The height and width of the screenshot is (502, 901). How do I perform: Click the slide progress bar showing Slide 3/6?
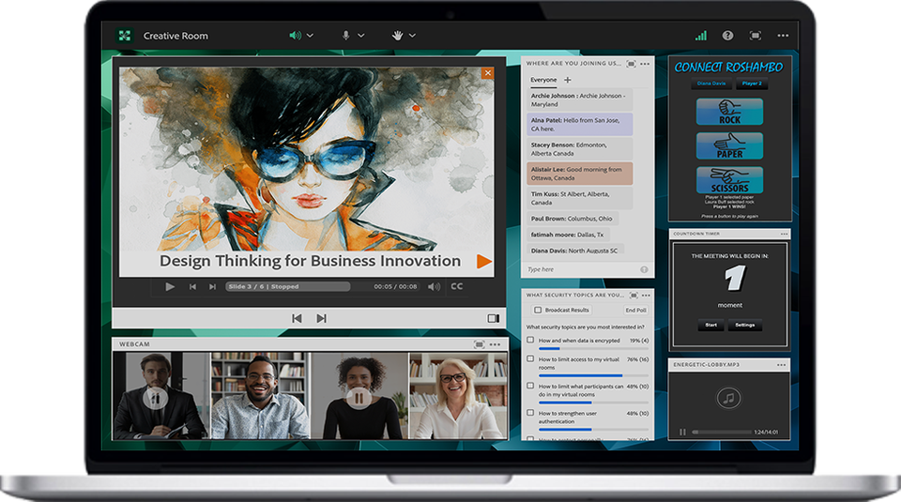(286, 286)
